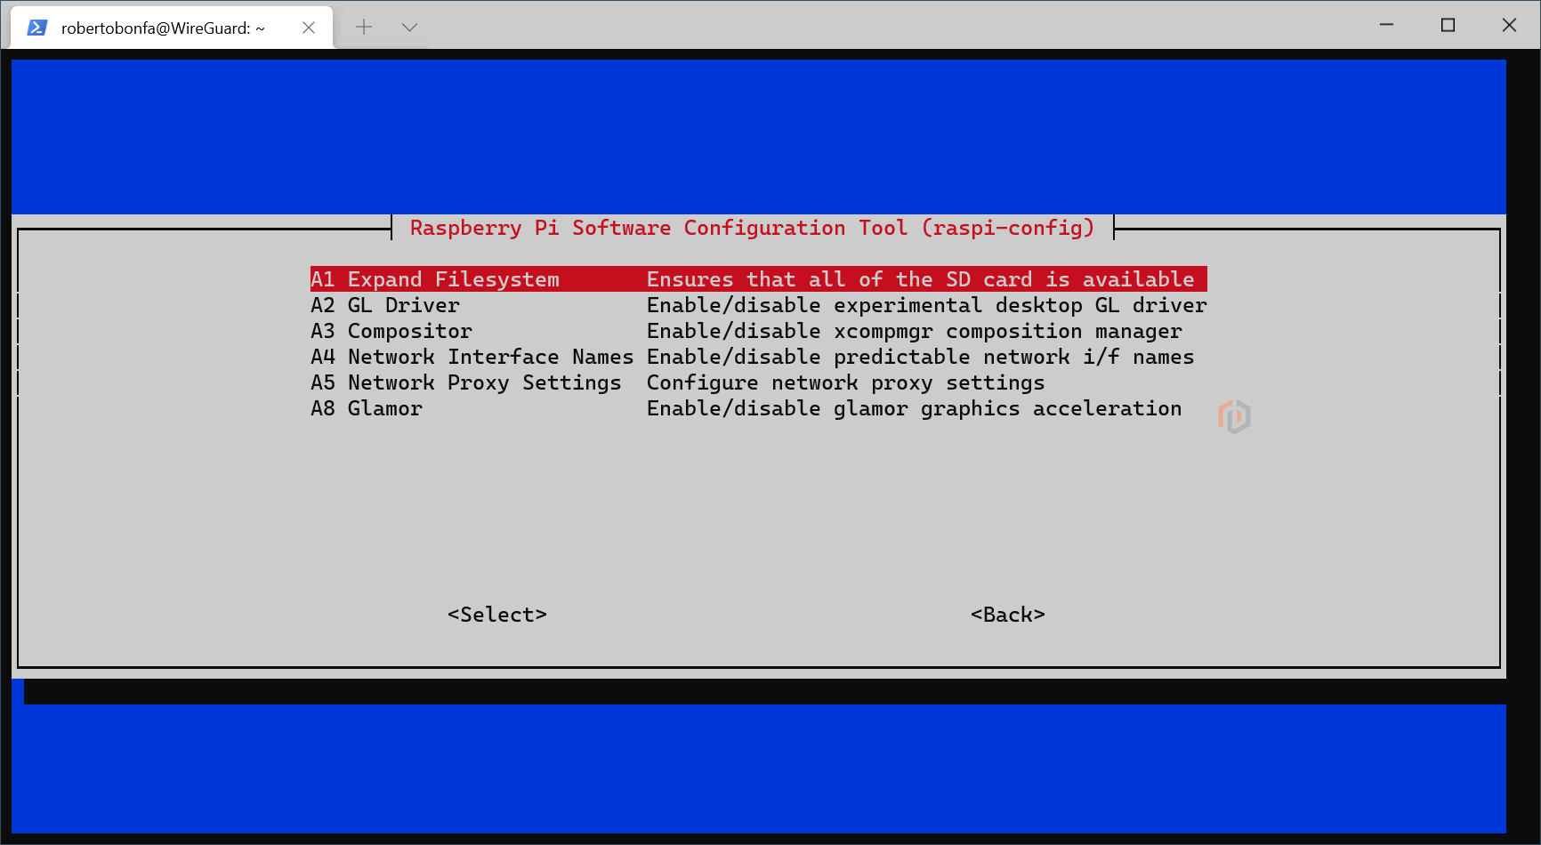Open a new terminal tab with plus
1541x845 pixels.
coord(364,27)
